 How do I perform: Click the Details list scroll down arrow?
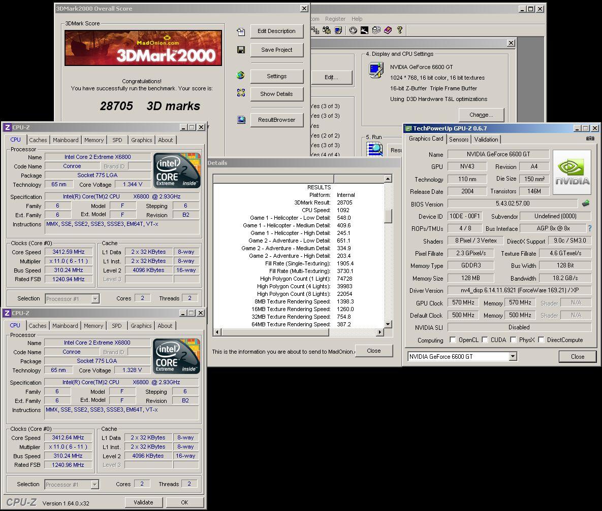[388, 324]
